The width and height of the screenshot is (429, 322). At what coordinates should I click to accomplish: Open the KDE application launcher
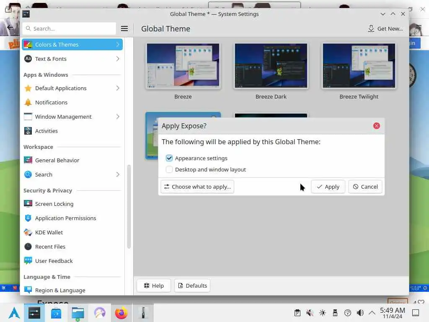click(14, 313)
